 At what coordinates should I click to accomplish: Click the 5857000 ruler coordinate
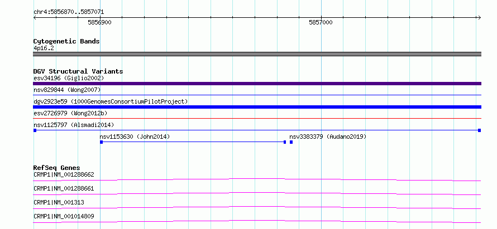click(x=321, y=22)
